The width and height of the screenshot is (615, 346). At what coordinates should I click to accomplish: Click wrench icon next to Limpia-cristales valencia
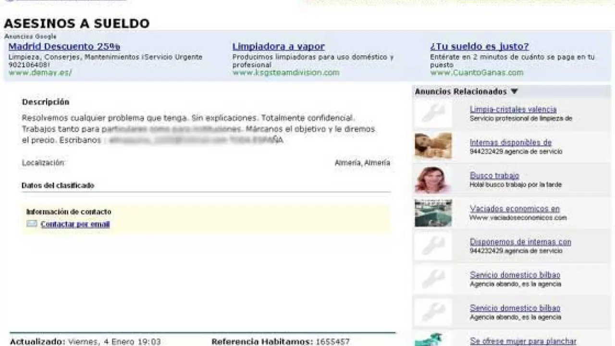point(433,113)
